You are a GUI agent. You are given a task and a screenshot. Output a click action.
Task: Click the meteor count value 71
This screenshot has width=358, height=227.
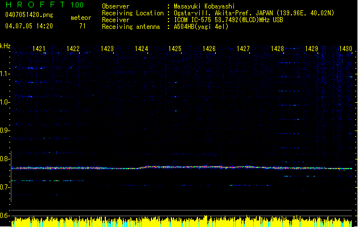[x=83, y=26]
